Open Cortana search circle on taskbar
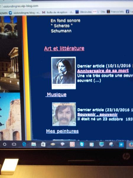 tap(4, 144)
